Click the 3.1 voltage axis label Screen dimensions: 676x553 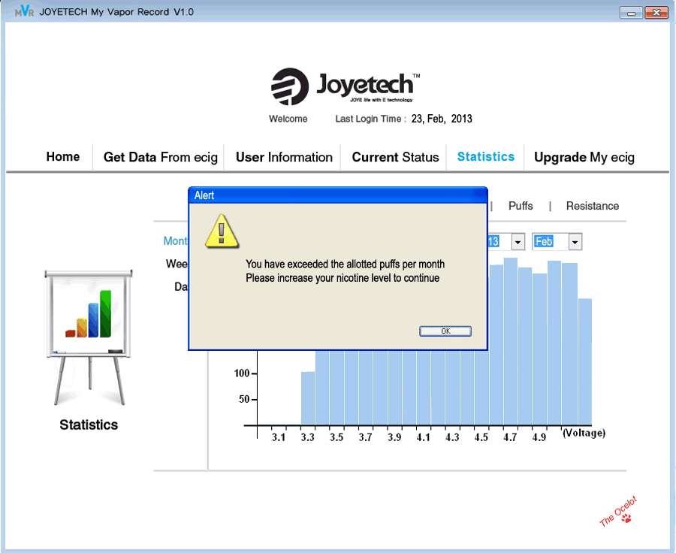coord(279,437)
